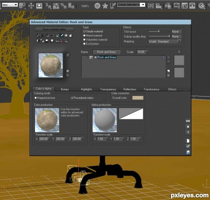
Task: Toggle the Percent Snap icon
Action: click(x=63, y=6)
